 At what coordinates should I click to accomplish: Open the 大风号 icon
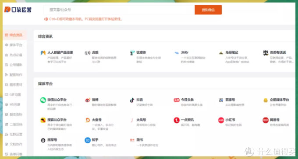[132, 120]
